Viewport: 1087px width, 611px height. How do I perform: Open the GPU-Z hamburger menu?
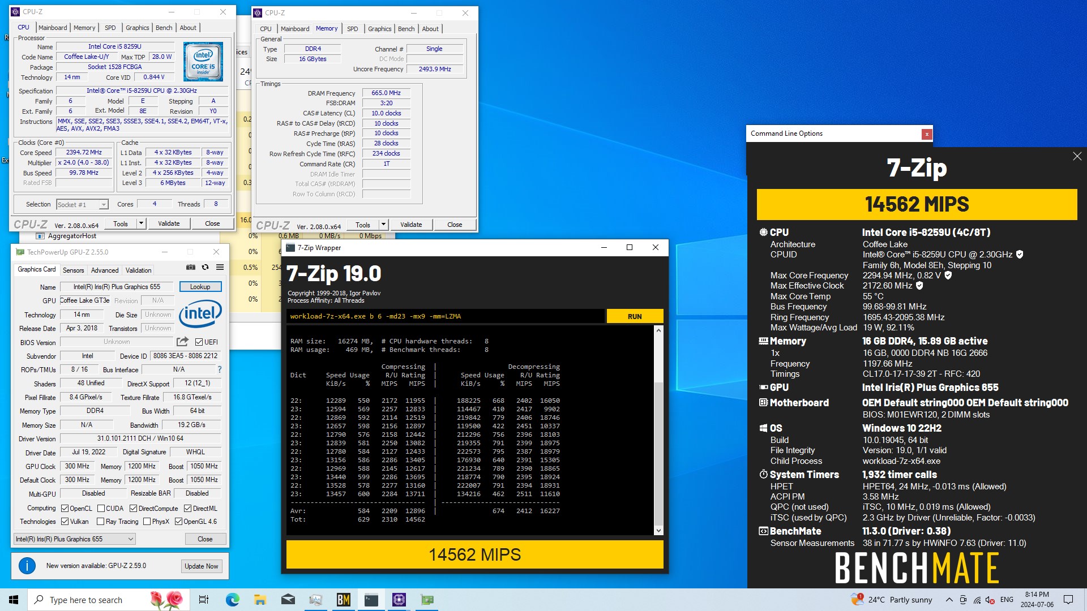(220, 267)
